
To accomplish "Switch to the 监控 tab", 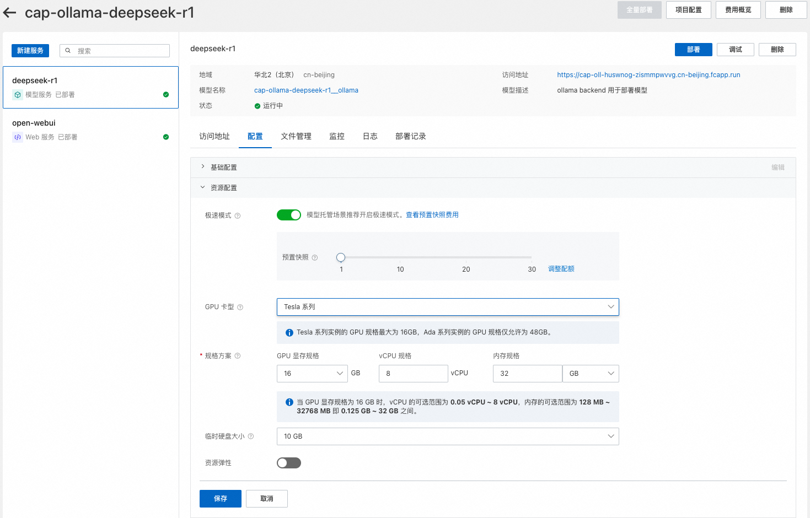I will tap(336, 136).
